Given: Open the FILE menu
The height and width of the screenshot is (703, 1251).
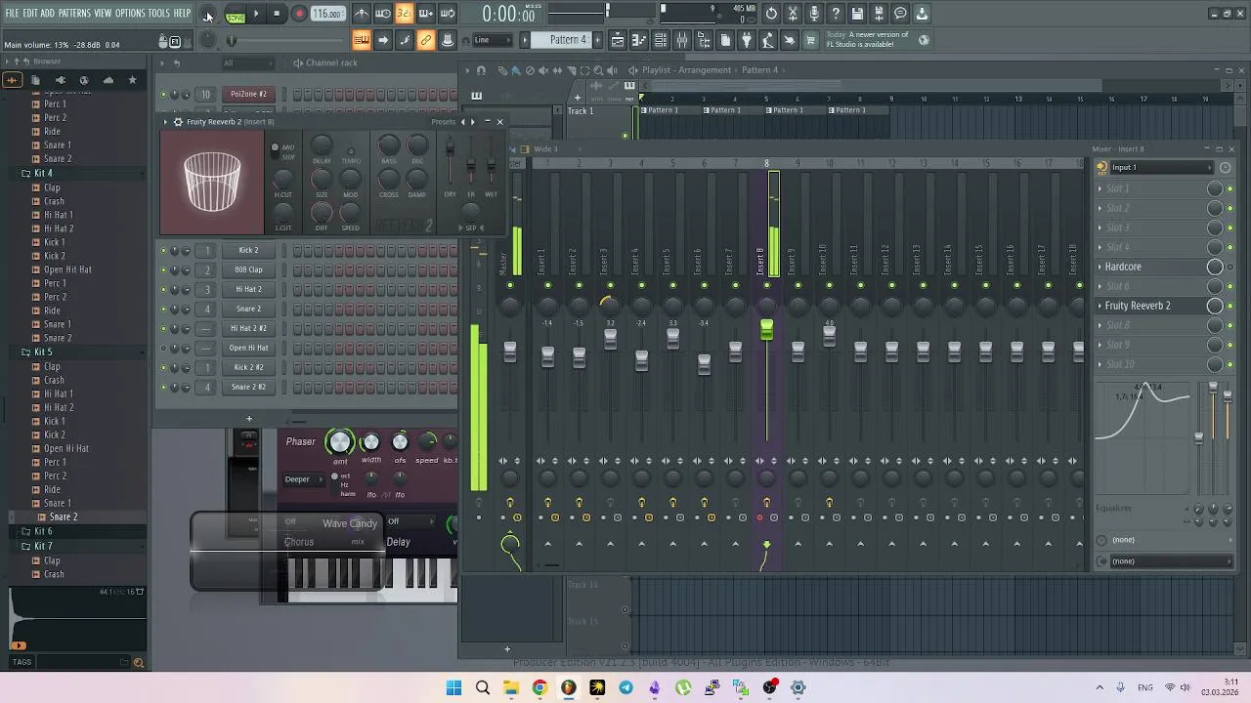Looking at the screenshot, I should click(x=13, y=13).
